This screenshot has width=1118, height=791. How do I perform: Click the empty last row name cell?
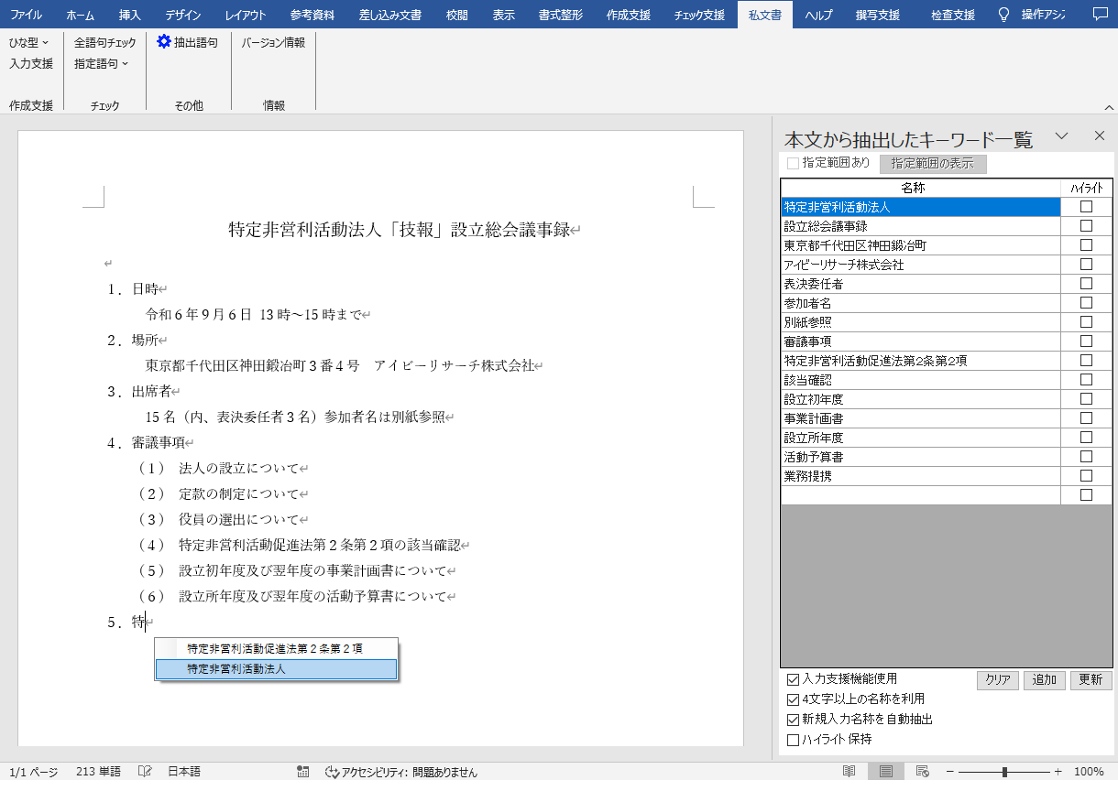pyautogui.click(x=921, y=495)
